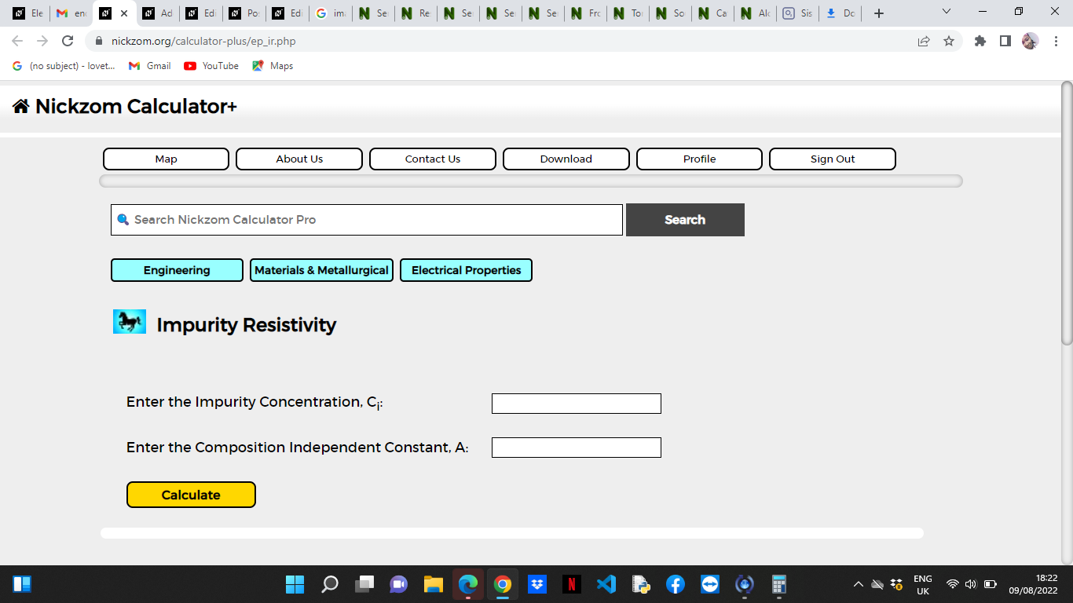Go back using the browser back arrow

click(x=17, y=41)
